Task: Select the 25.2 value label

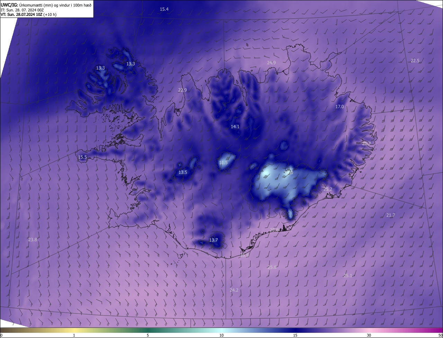Action: [328, 189]
